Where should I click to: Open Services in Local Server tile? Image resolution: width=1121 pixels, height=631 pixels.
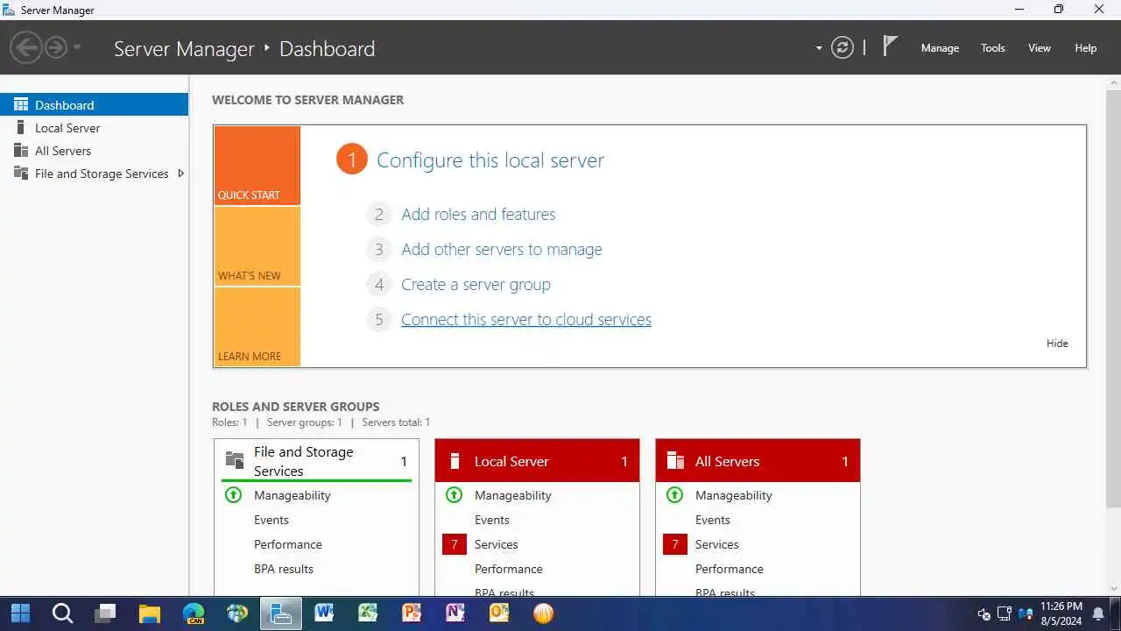(497, 544)
